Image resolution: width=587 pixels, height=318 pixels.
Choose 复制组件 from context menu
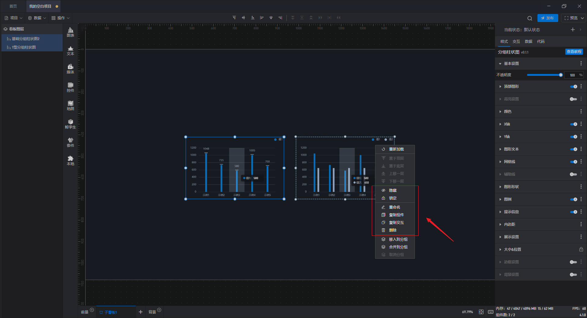click(x=396, y=215)
